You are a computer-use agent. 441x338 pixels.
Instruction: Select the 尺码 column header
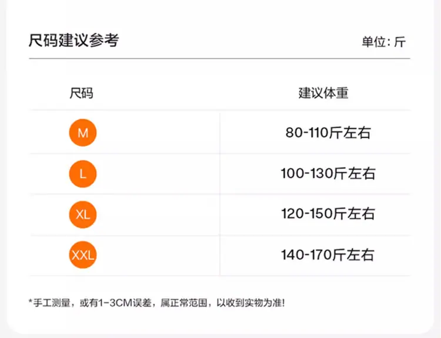81,93
